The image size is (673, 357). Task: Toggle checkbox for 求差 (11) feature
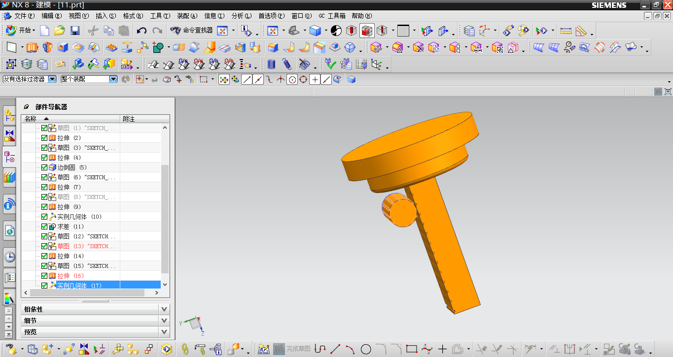pos(44,227)
